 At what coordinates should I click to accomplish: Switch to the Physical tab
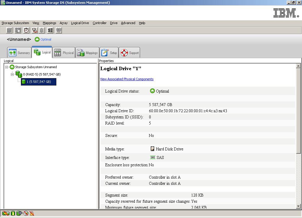64,53
